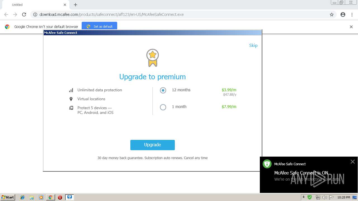Open network icon in system tray
Viewport: 358px width, 201px height.
(318, 197)
